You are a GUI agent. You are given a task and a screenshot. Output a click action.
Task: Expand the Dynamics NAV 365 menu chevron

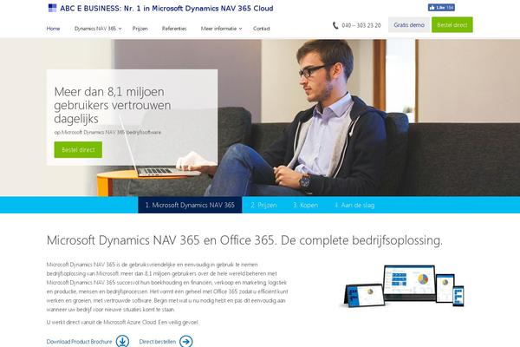click(x=120, y=29)
